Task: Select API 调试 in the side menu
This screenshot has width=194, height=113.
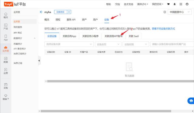Action: click(18, 33)
